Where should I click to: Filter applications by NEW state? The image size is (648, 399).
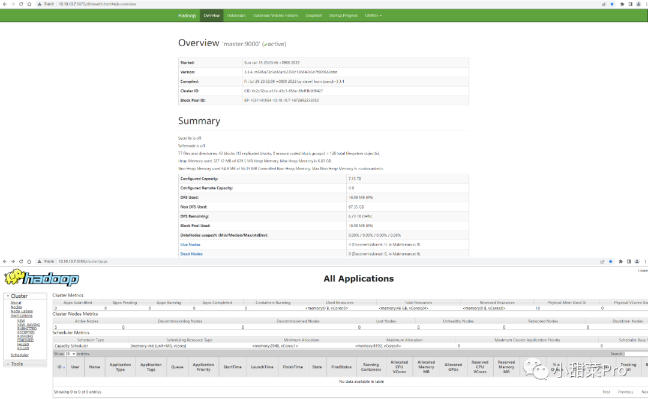click(20, 321)
